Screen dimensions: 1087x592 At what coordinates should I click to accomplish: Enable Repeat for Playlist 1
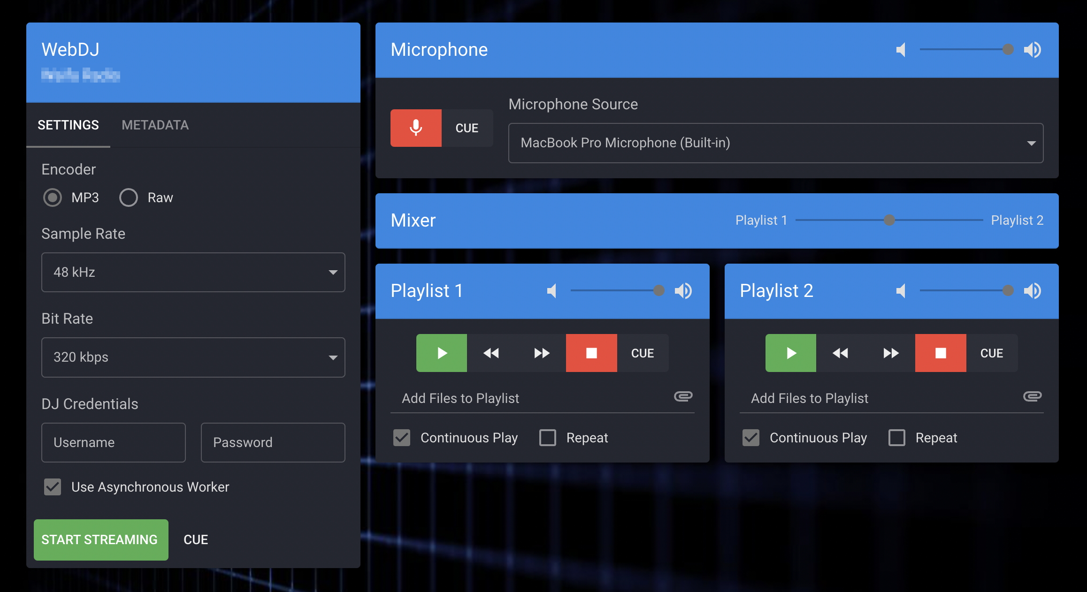pos(548,438)
